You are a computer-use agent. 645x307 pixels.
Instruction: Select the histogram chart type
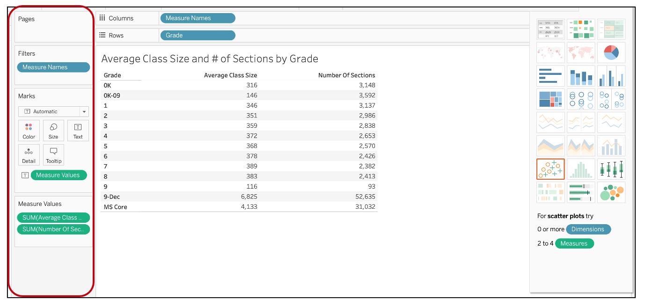pos(581,169)
